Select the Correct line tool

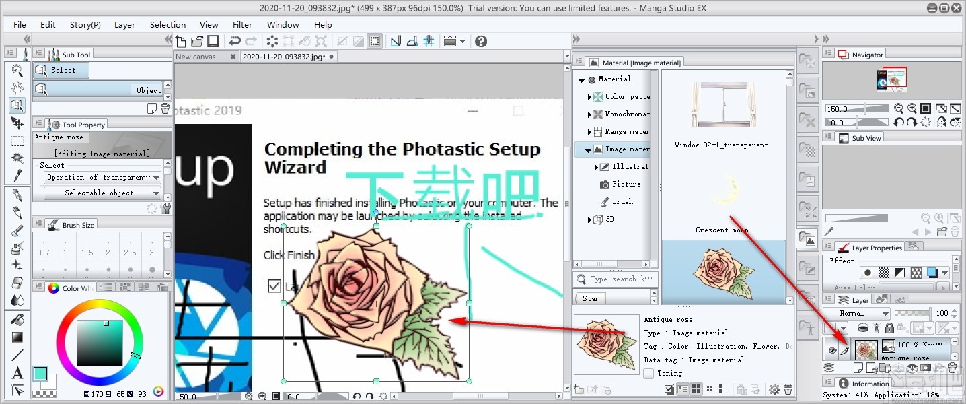17,390
